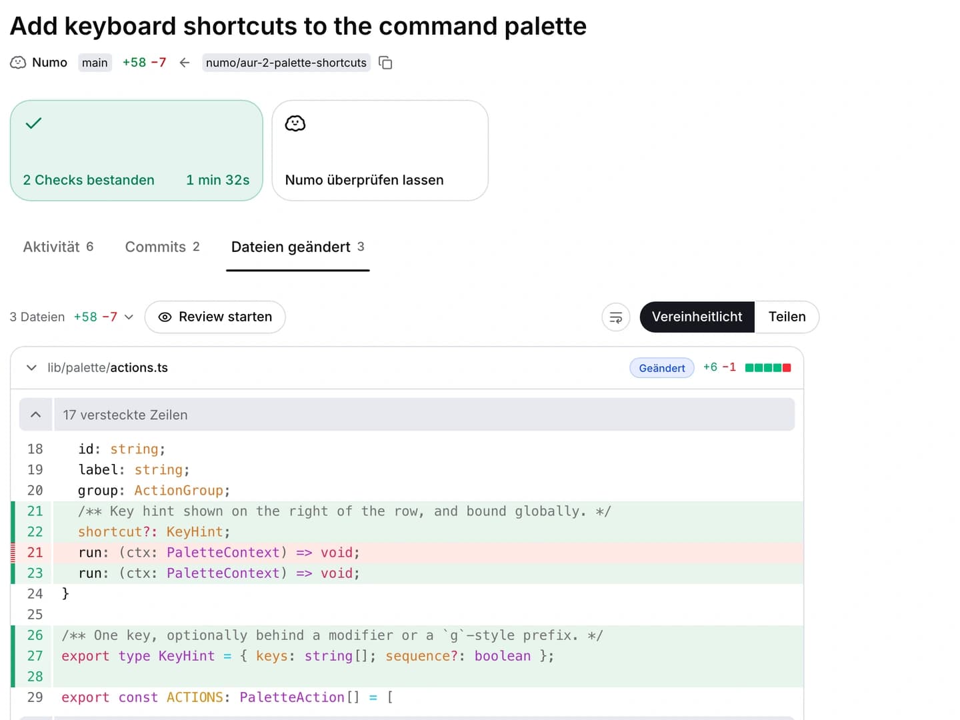The height and width of the screenshot is (720, 960).
Task: Click the file name actions.ts
Action: [x=139, y=368]
